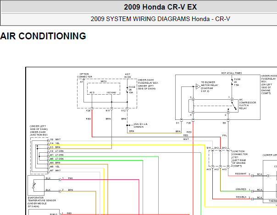The height and width of the screenshot is (215, 277).
Task: Click the 'HOT AT ALL TIMES' label
Action: point(232,73)
